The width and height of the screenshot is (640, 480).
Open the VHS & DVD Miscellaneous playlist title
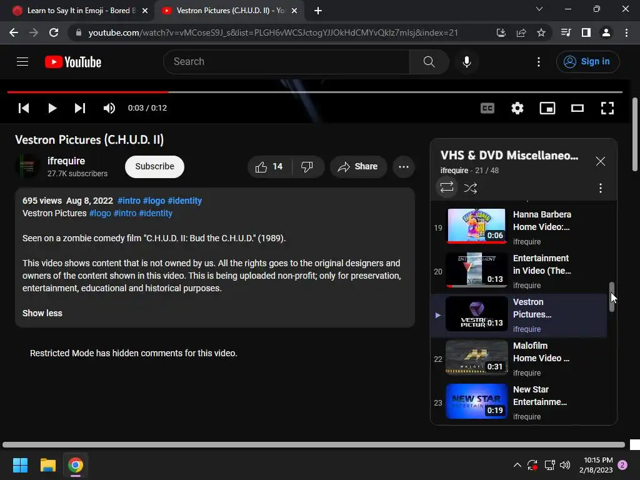509,156
